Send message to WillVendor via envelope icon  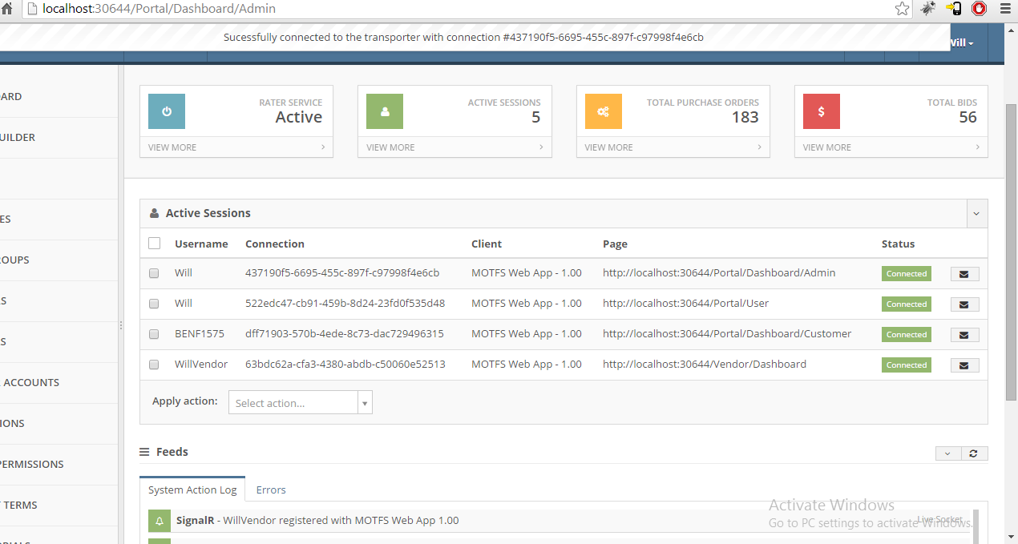pyautogui.click(x=964, y=365)
